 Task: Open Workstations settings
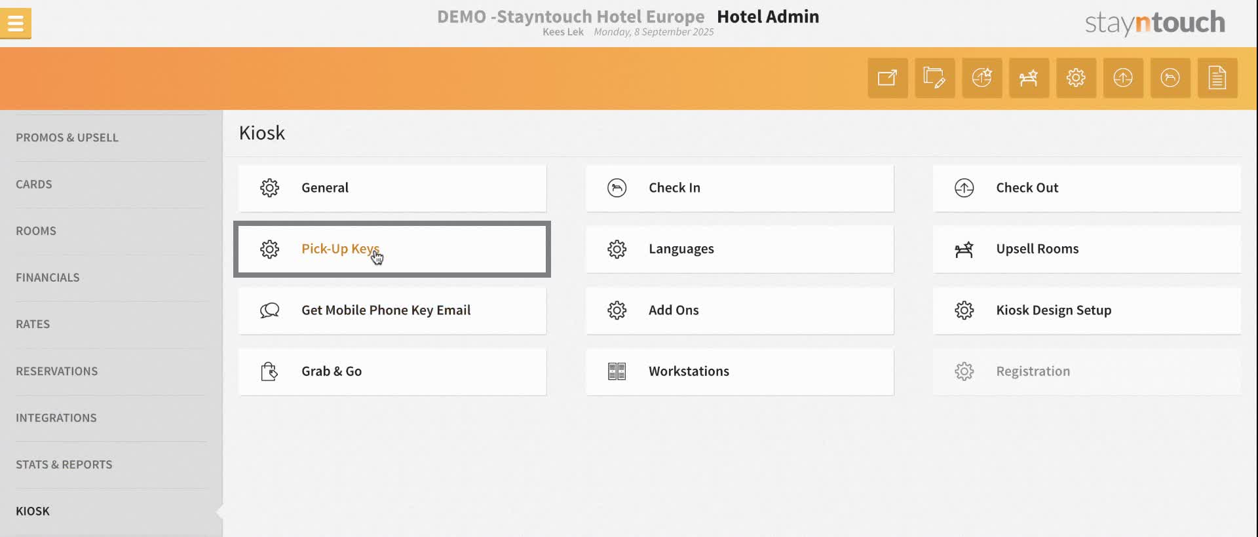point(740,371)
